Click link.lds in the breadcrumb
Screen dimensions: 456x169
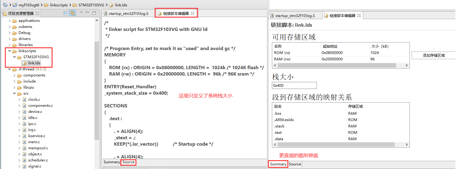(120, 5)
